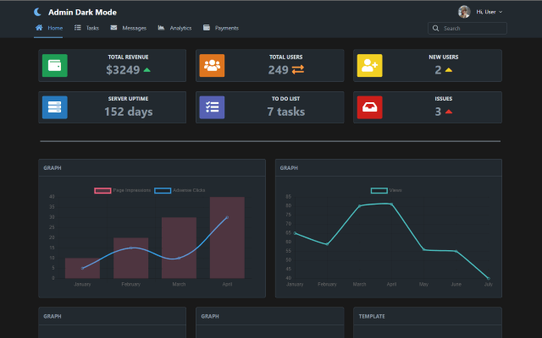Click the red up arrow in Issues
This screenshot has width=542, height=338.
pyautogui.click(x=449, y=112)
